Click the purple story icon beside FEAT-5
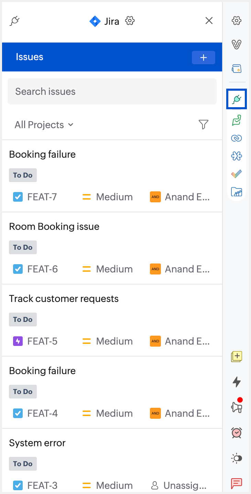 tap(18, 341)
